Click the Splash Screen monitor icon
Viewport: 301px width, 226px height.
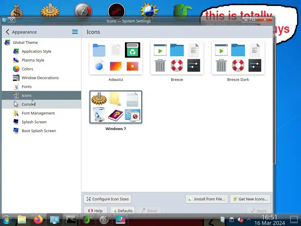pos(16,122)
